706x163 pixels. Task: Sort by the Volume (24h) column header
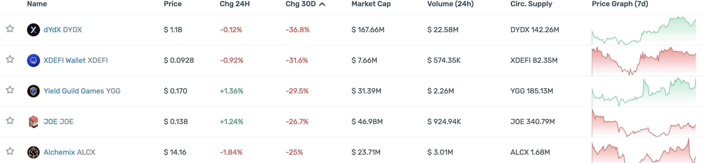pyautogui.click(x=450, y=4)
